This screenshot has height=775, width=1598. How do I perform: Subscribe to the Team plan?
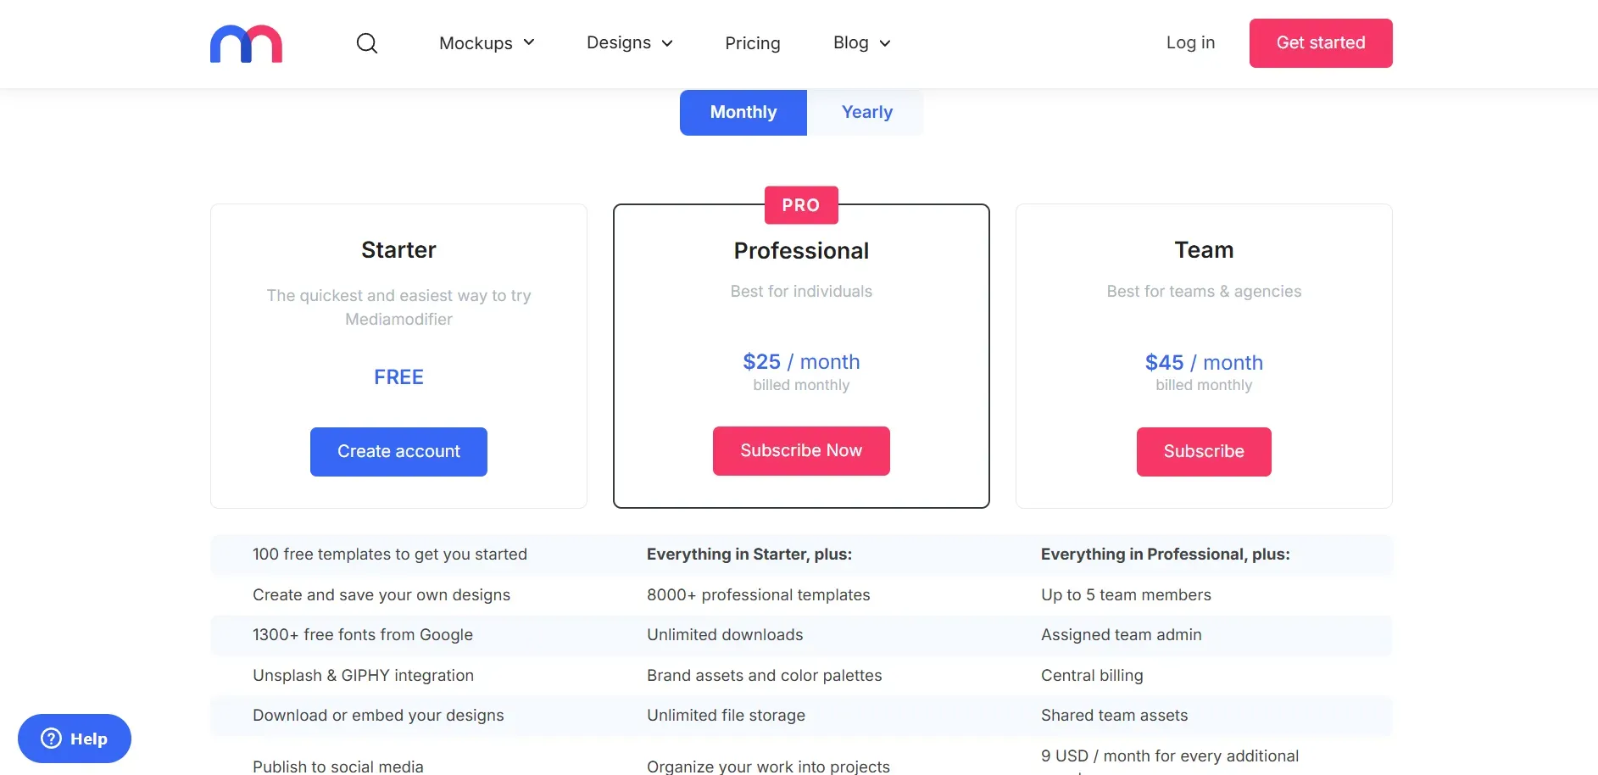(x=1203, y=451)
